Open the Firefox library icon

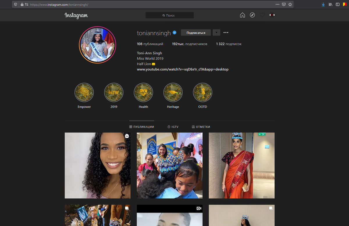coord(331,4)
